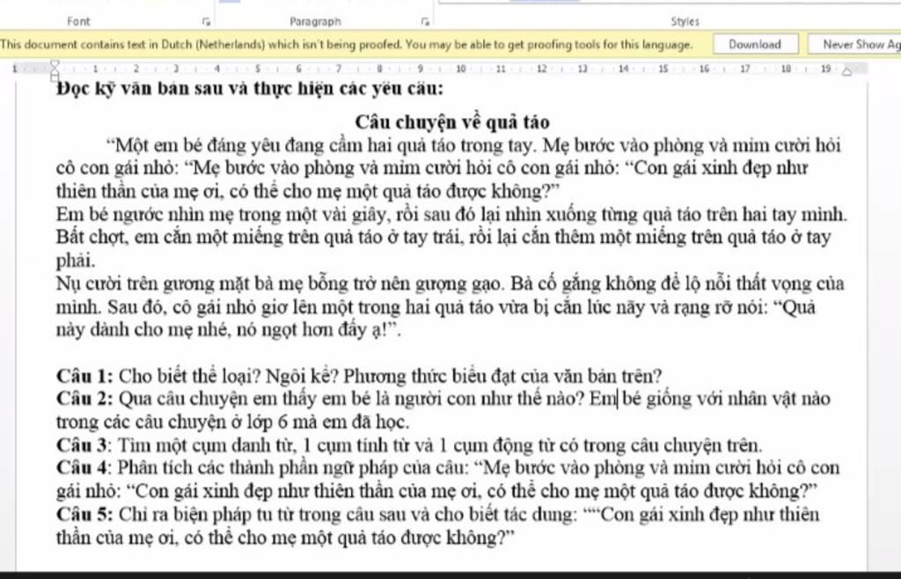Click the line starting "Nụ cười trên gương mặt"
The image size is (901, 579).
[x=450, y=284]
